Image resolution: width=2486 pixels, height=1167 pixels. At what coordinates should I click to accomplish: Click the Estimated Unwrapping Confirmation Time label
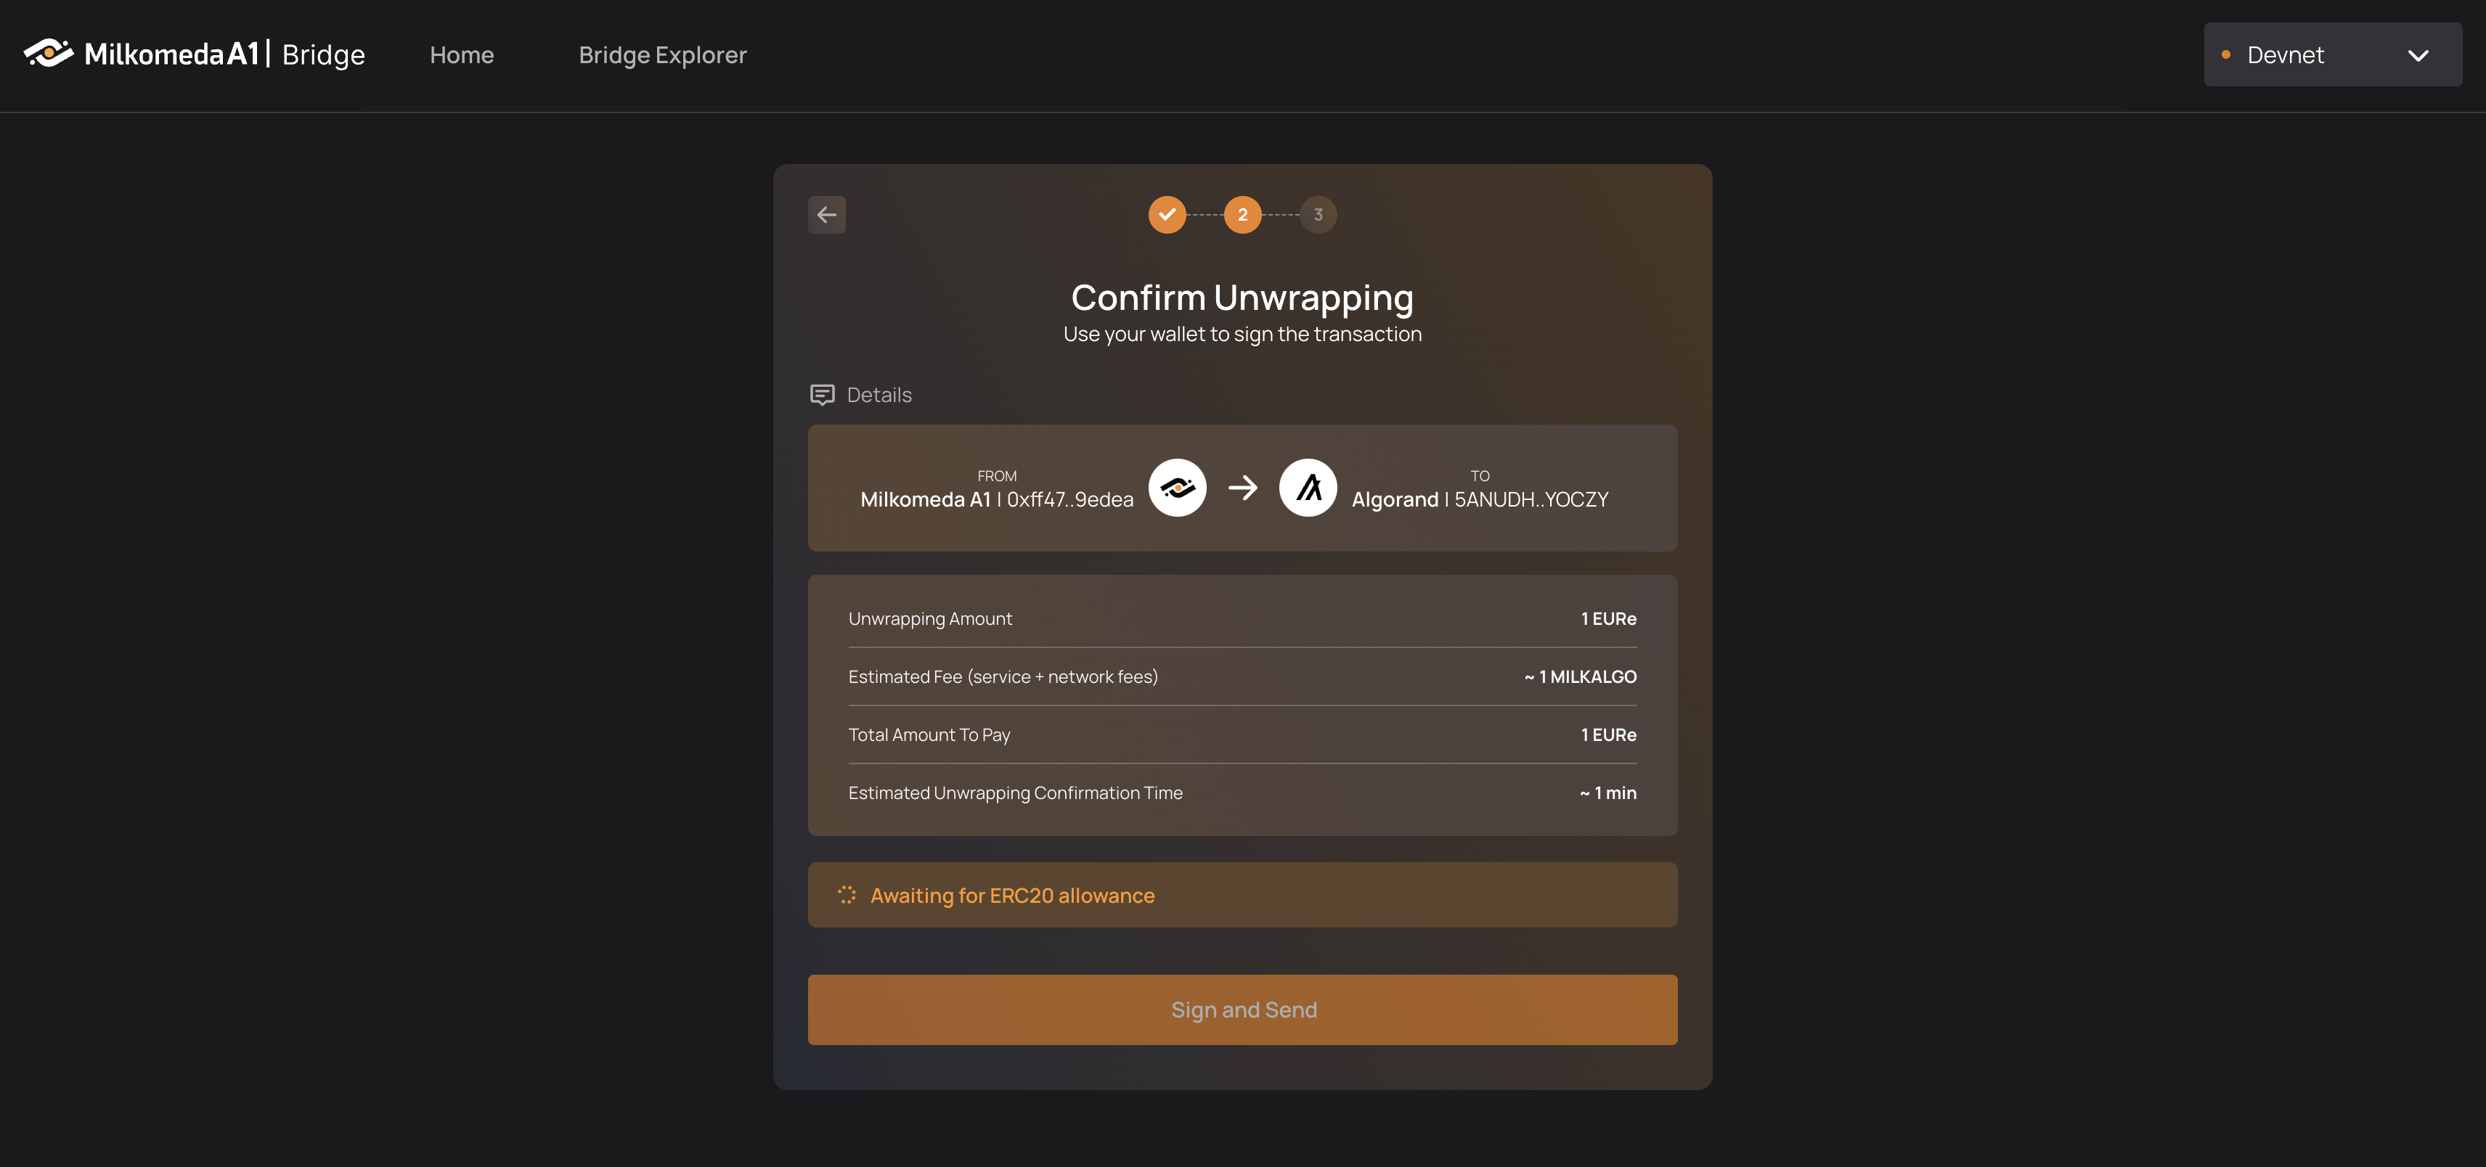pyautogui.click(x=1014, y=793)
